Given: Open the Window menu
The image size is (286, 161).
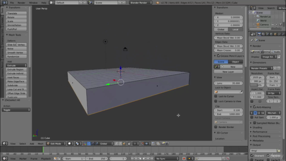Looking at the screenshot, I should (x=33, y=3).
